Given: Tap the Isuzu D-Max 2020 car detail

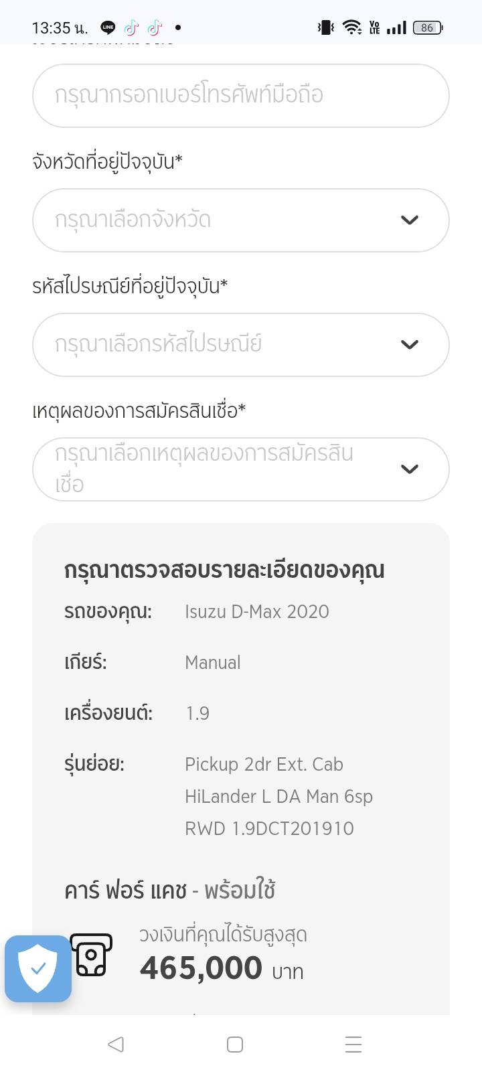Looking at the screenshot, I should pyautogui.click(x=257, y=612).
